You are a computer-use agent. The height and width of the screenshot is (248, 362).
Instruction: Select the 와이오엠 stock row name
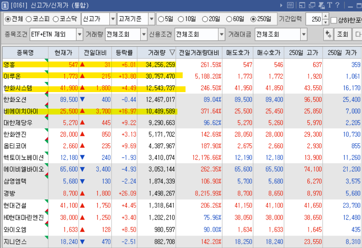15,229
